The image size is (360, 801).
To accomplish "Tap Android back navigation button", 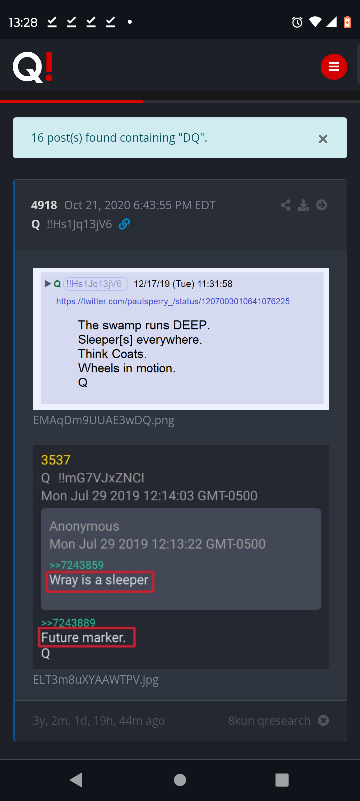I will pyautogui.click(x=76, y=780).
